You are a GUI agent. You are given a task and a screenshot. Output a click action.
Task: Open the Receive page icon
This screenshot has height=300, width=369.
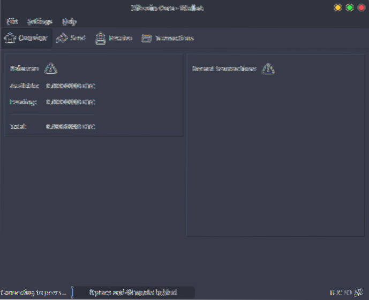(101, 38)
